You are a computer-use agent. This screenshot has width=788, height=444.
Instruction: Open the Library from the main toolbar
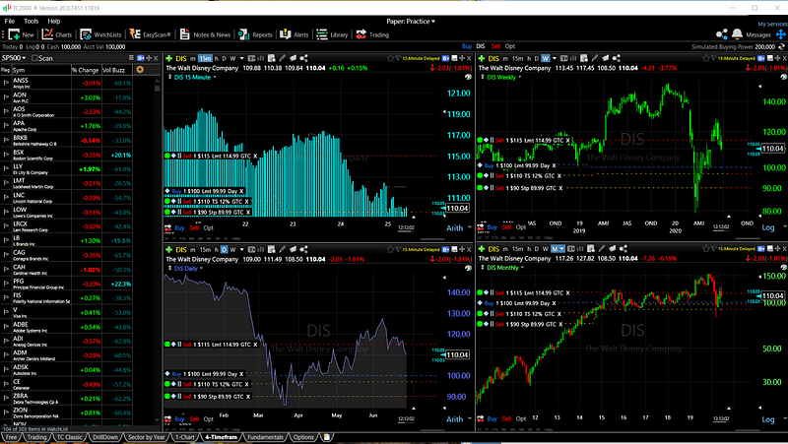click(x=332, y=34)
